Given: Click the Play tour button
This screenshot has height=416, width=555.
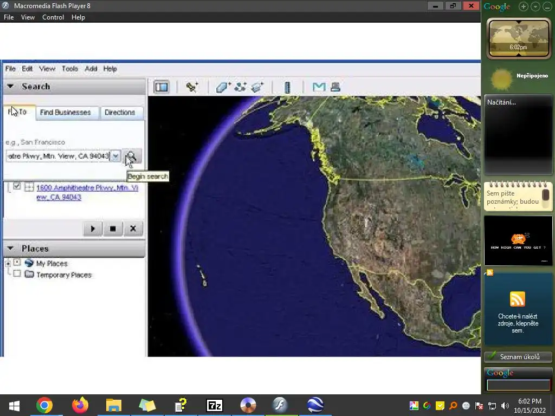Looking at the screenshot, I should [x=93, y=229].
